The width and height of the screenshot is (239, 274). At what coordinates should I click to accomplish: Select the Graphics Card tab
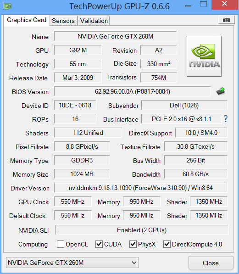[x=27, y=20]
